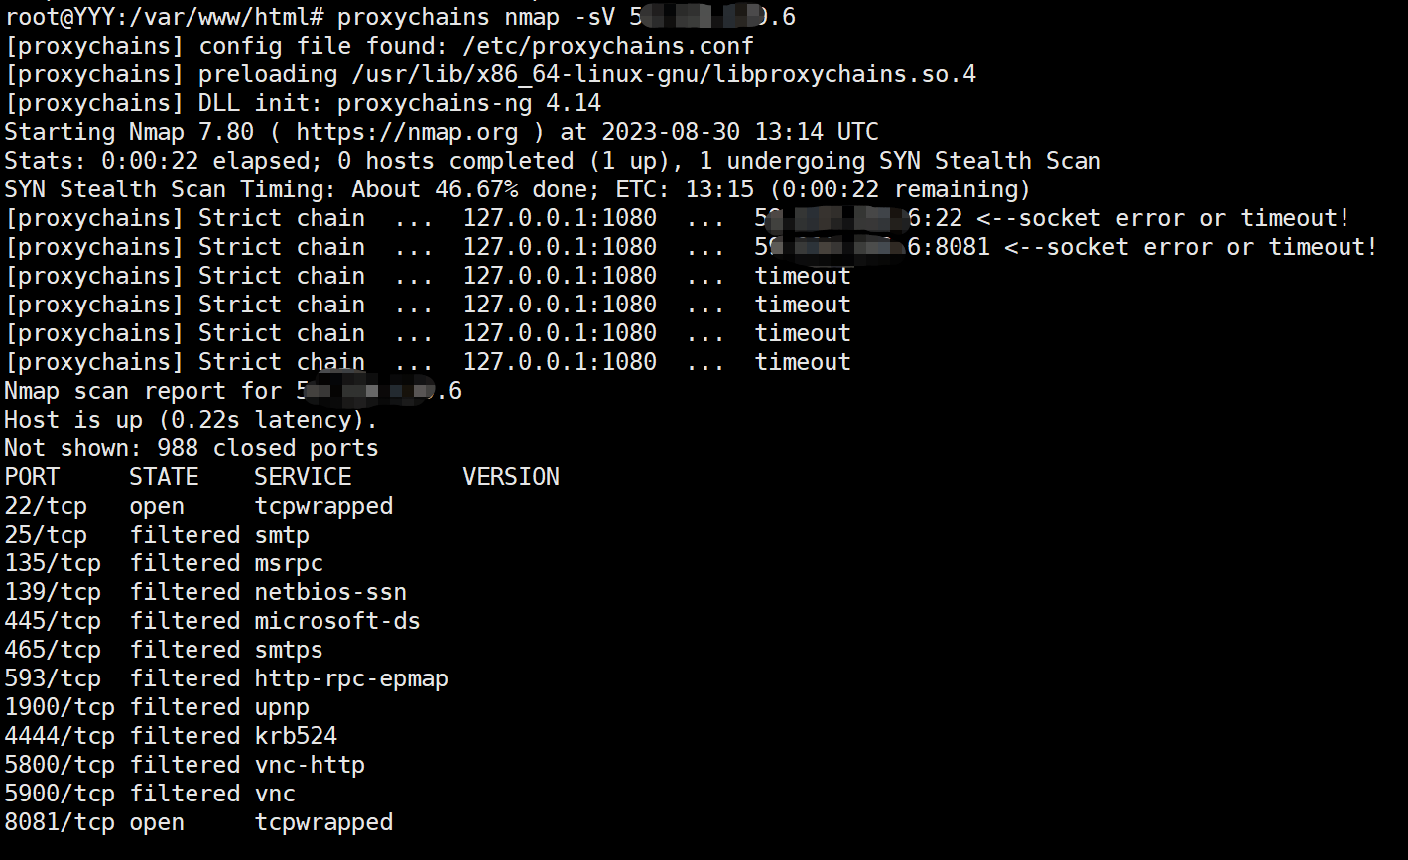Click the netbios-ssn service name

click(x=330, y=592)
